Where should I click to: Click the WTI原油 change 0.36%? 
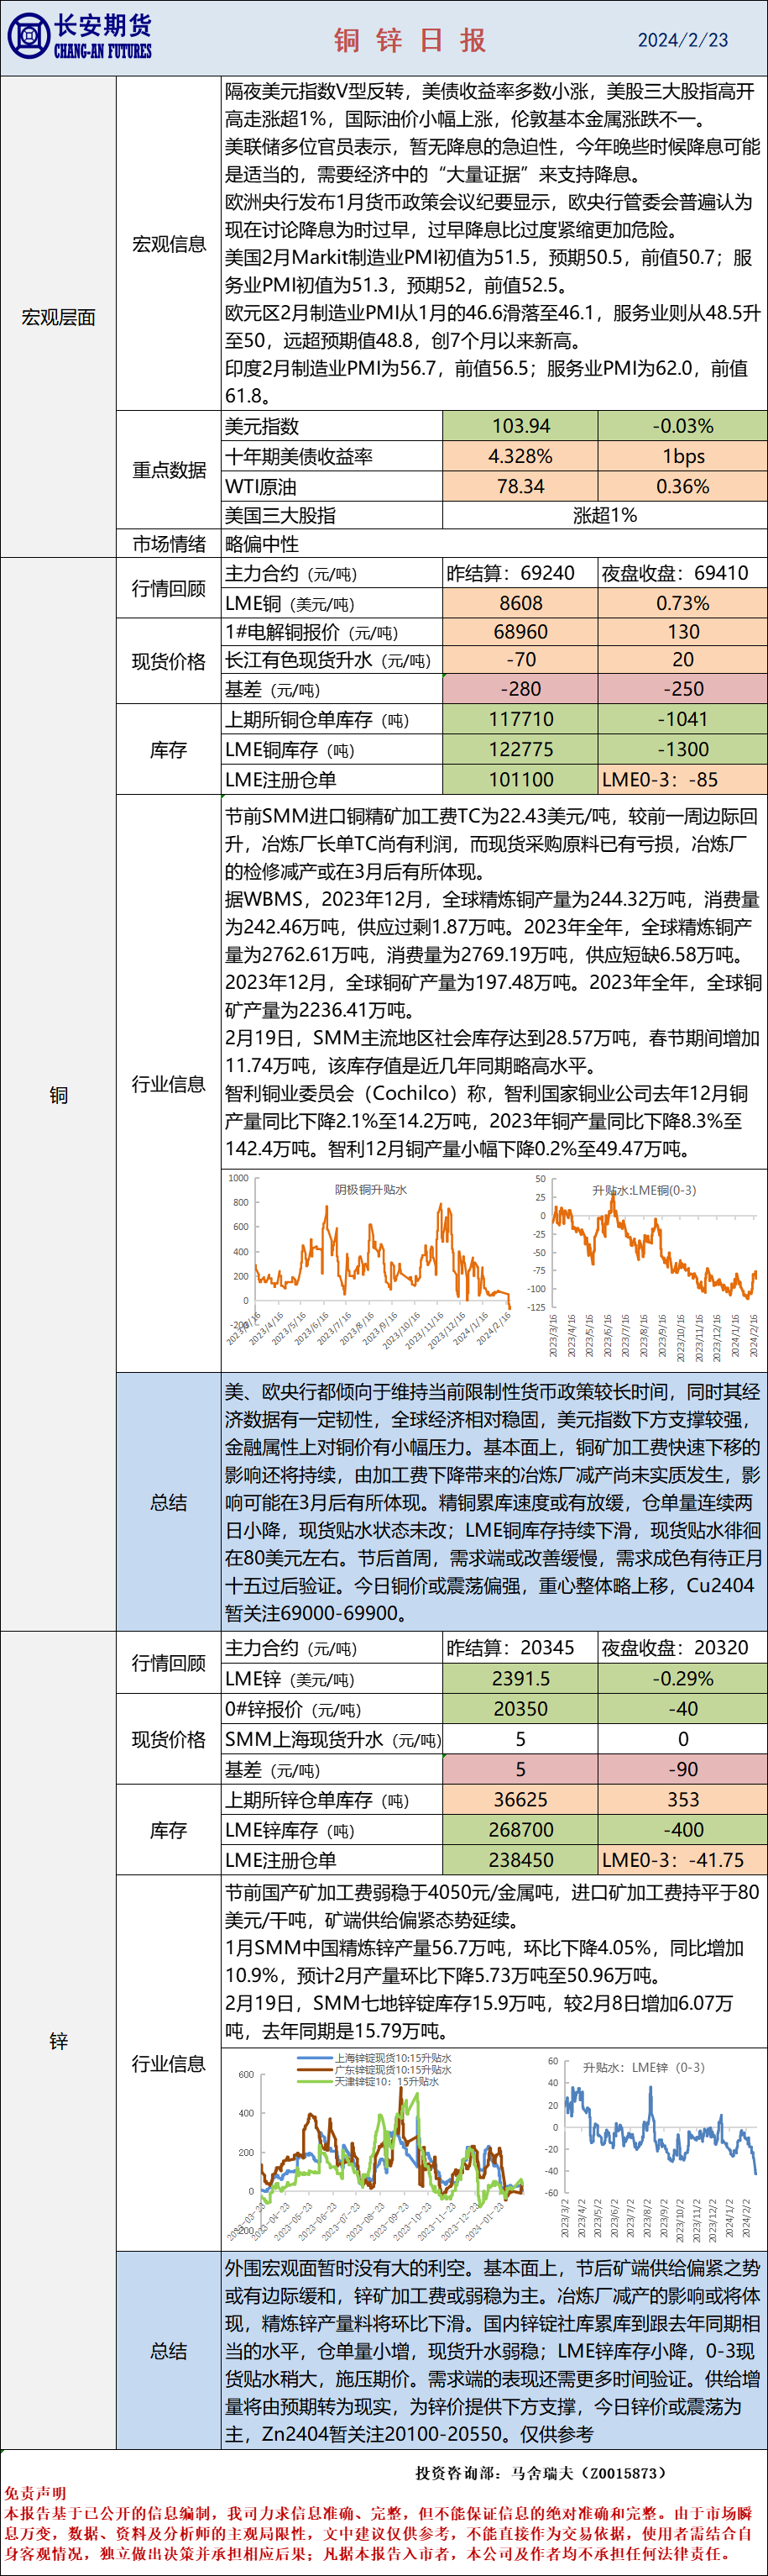pos(683,486)
